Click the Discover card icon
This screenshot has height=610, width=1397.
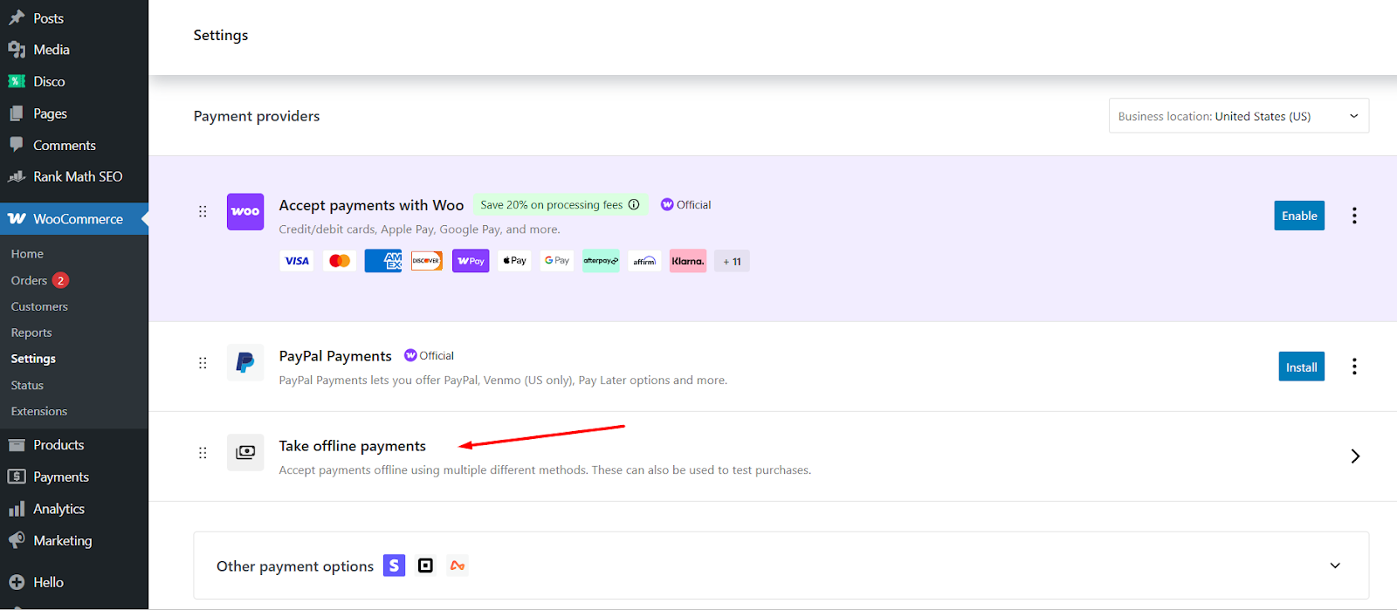[x=427, y=261]
